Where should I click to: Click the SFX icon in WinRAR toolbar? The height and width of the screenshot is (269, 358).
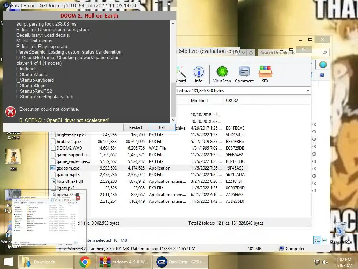[265, 75]
